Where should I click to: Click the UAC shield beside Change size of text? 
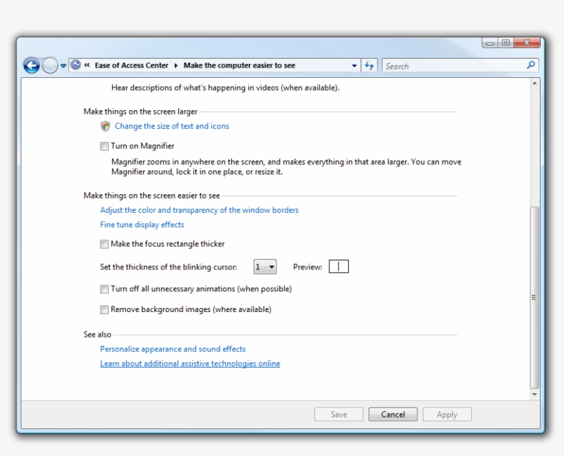[104, 126]
